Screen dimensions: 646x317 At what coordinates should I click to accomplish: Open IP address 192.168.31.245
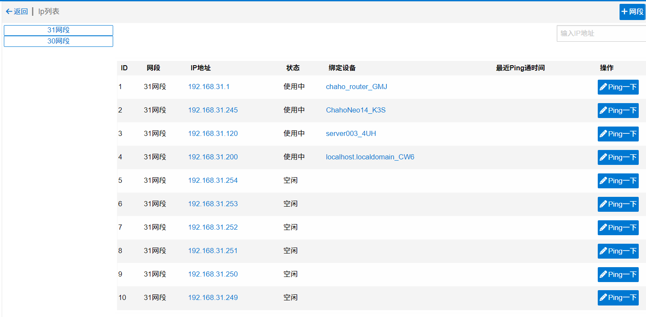click(213, 110)
